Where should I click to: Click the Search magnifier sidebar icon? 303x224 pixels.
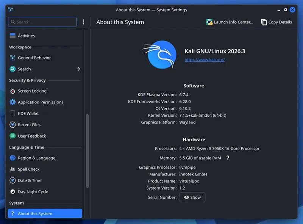coord(12,69)
